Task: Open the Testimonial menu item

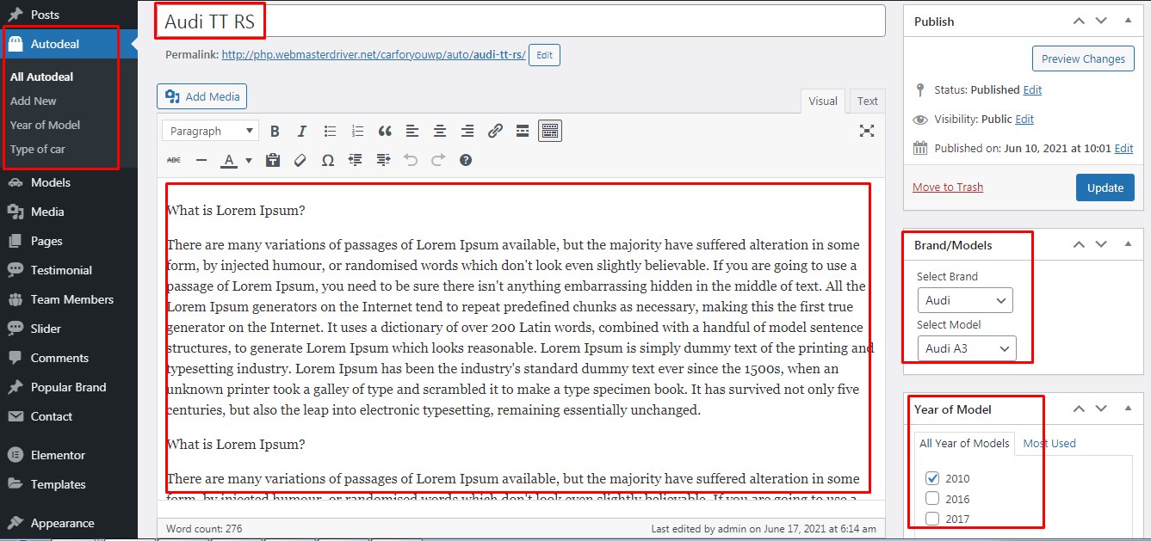Action: [x=69, y=270]
